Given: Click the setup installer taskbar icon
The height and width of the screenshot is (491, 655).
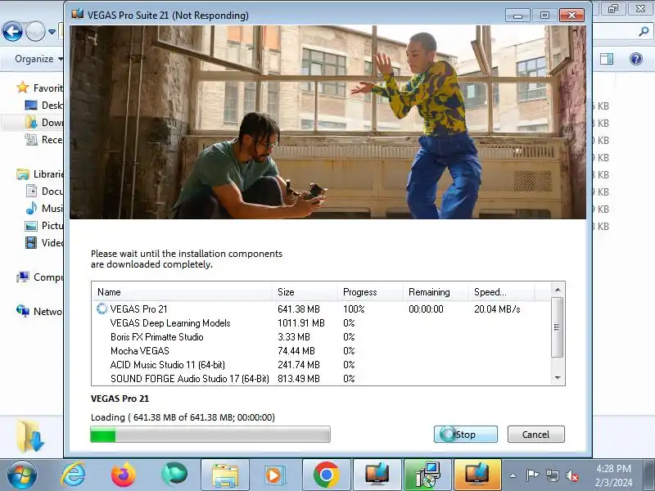Looking at the screenshot, I should coord(427,475).
